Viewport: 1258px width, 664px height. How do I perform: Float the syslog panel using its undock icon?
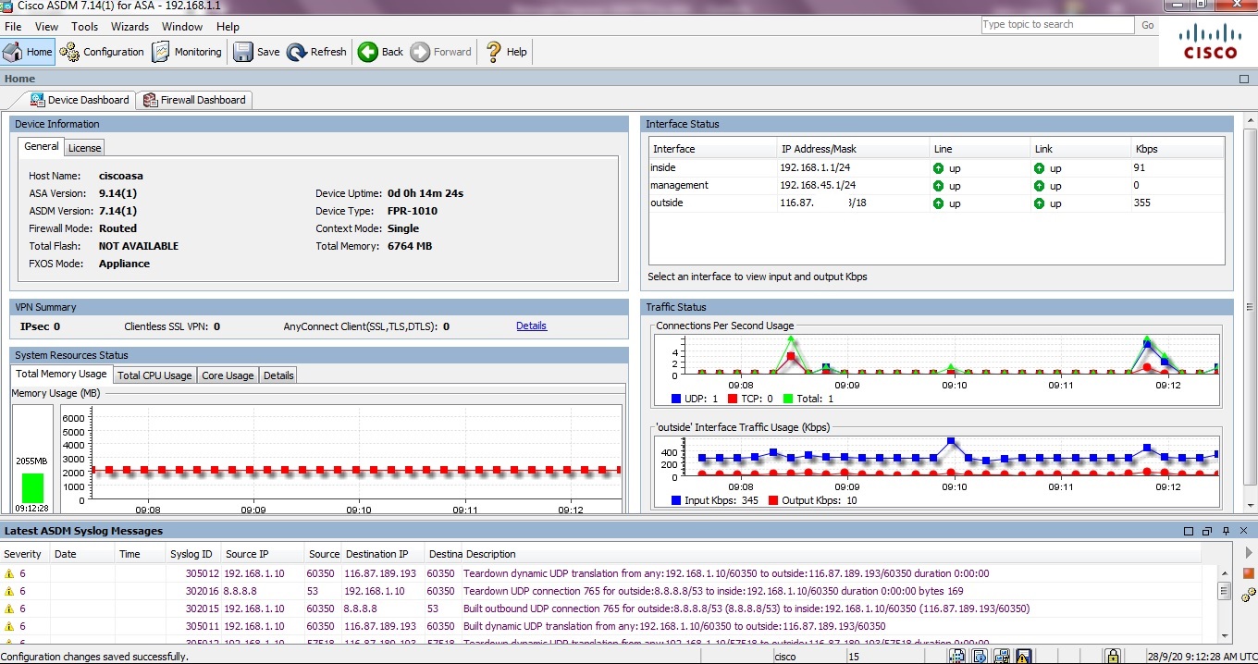(1205, 531)
